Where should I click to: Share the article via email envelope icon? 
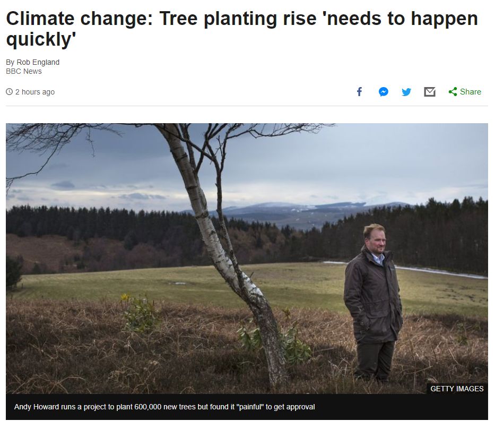(x=430, y=91)
